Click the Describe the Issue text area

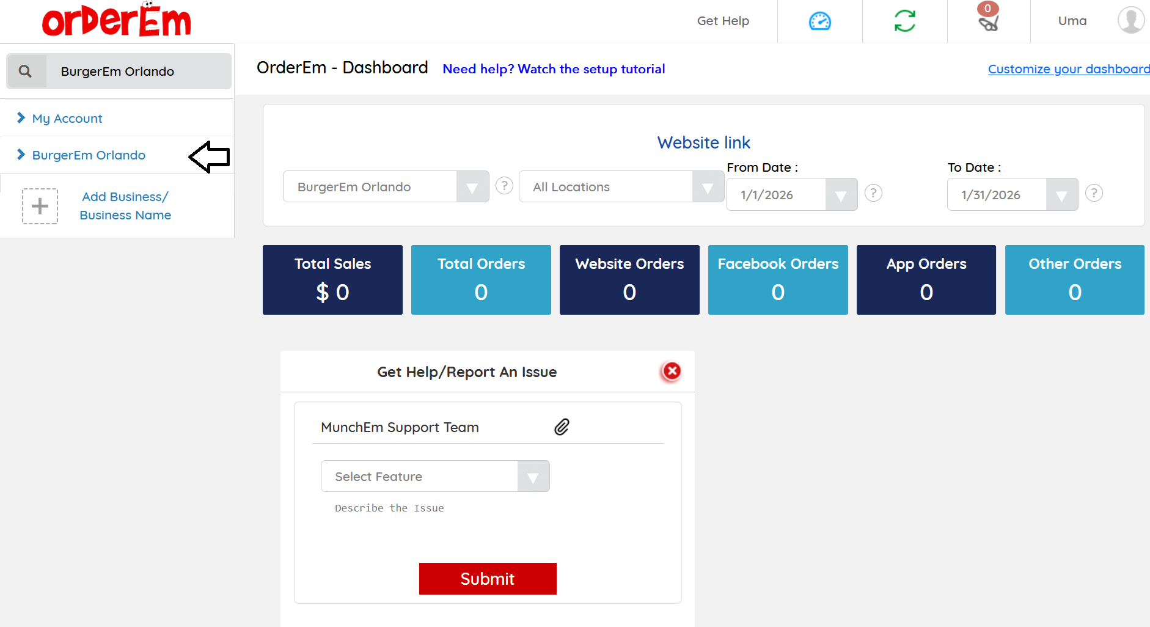point(487,526)
